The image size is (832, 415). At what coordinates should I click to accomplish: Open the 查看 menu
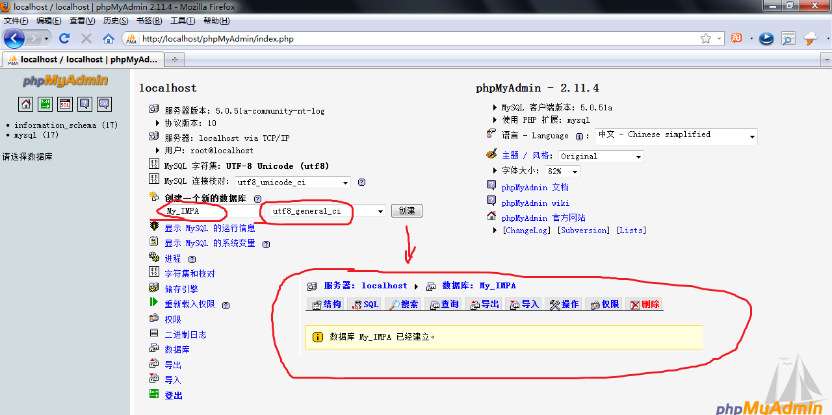coord(82,21)
